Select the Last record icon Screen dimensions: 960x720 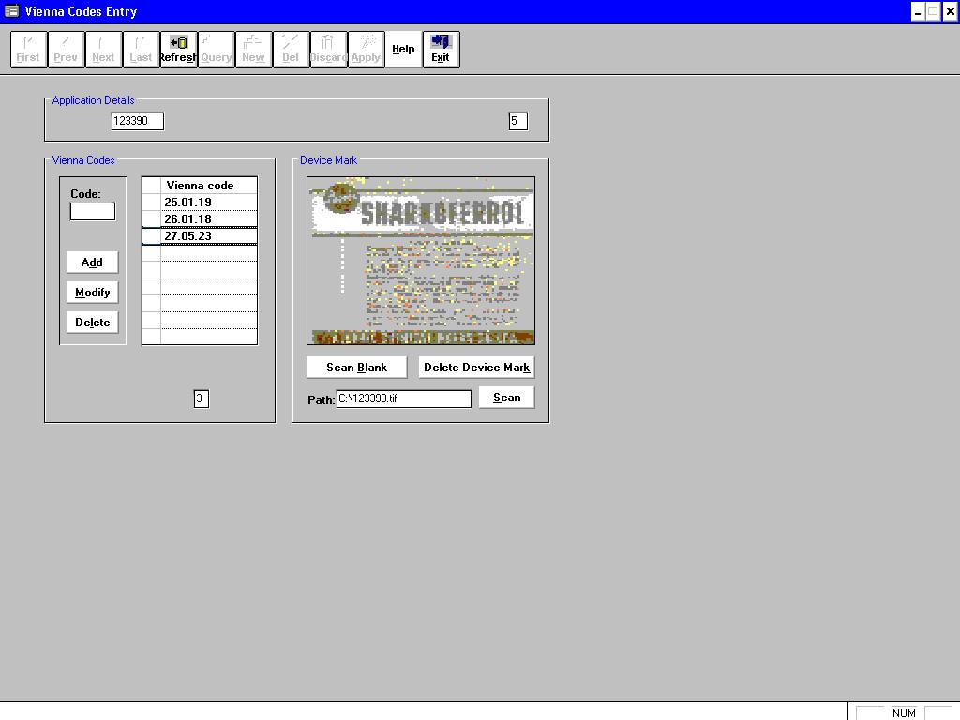tap(141, 49)
